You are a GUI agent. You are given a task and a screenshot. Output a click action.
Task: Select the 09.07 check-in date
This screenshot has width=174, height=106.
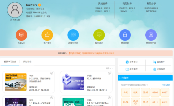point(165,92)
